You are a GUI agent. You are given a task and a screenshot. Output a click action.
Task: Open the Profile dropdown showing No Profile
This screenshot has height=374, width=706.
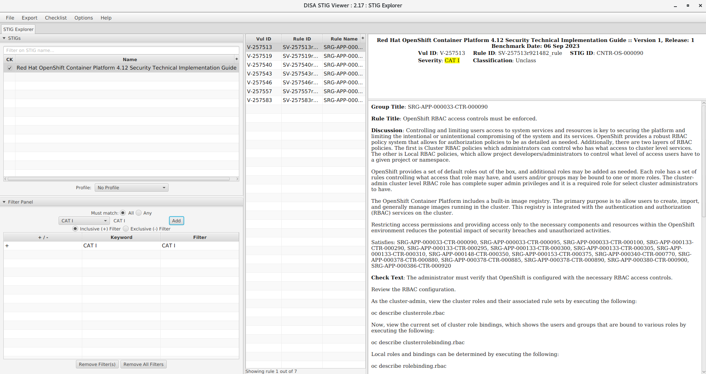pos(132,188)
